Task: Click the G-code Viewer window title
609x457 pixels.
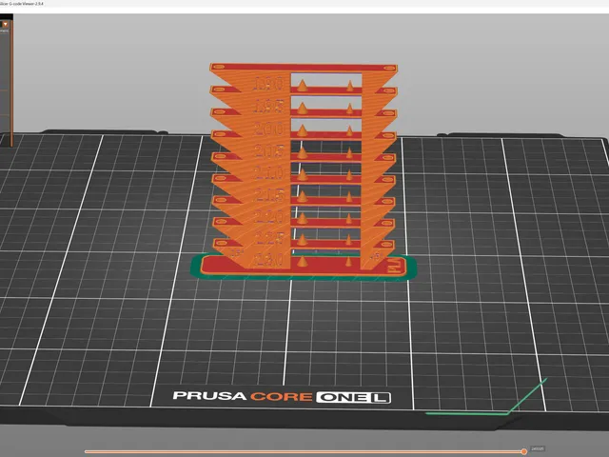Action: click(x=22, y=4)
